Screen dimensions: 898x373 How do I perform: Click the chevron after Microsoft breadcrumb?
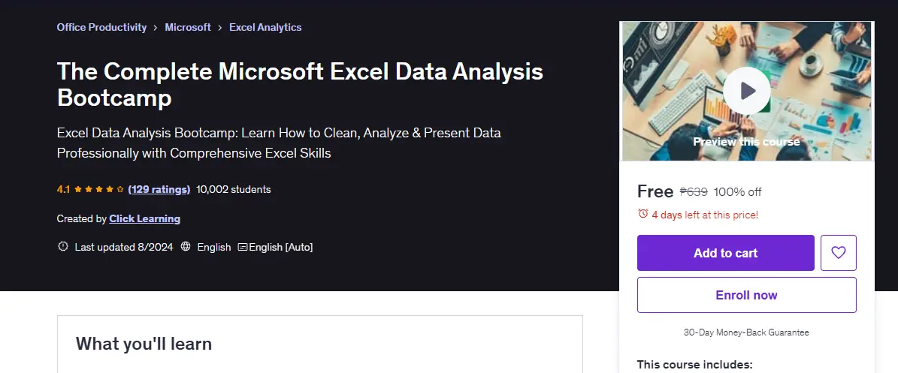click(220, 28)
